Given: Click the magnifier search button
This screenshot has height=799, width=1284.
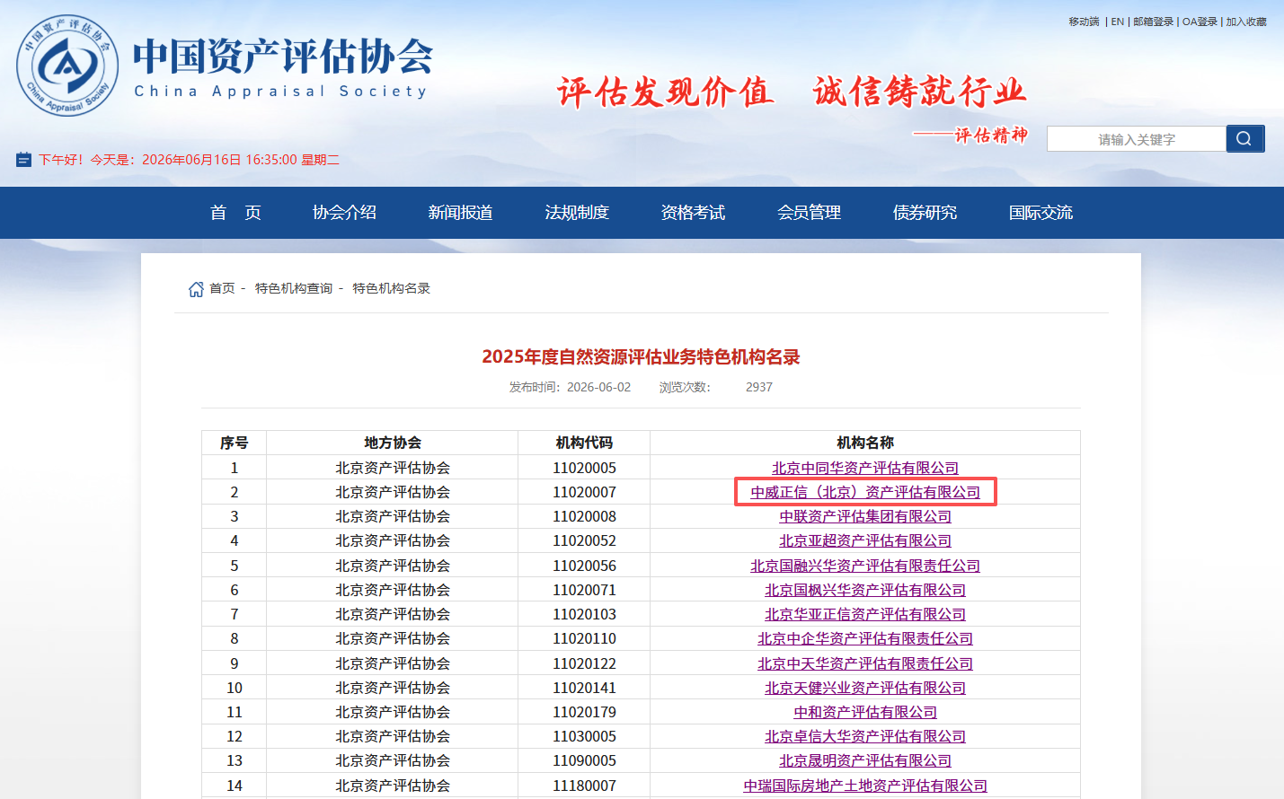Looking at the screenshot, I should 1244,138.
